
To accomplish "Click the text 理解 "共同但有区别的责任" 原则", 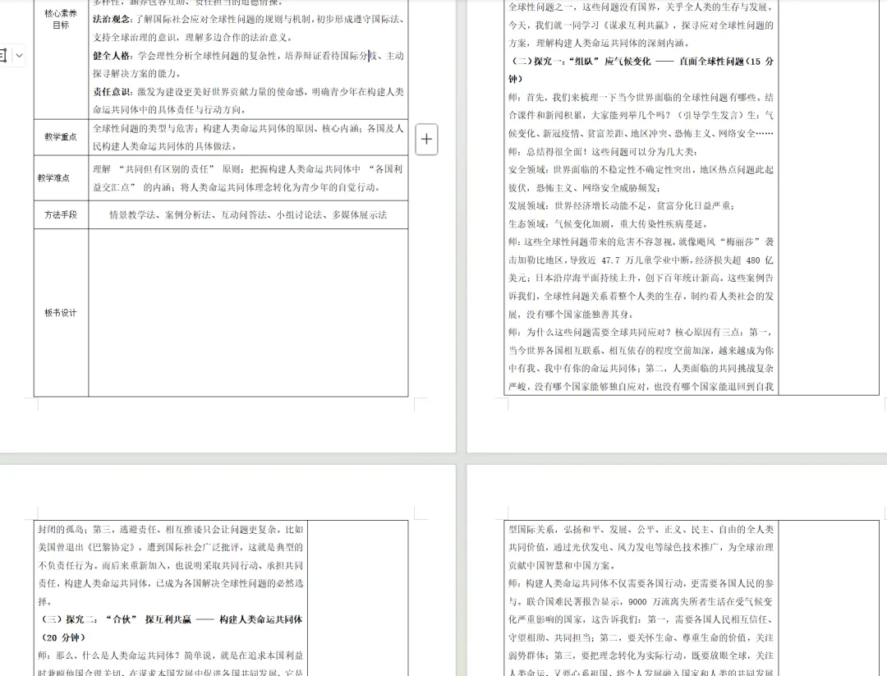I will click(167, 169).
